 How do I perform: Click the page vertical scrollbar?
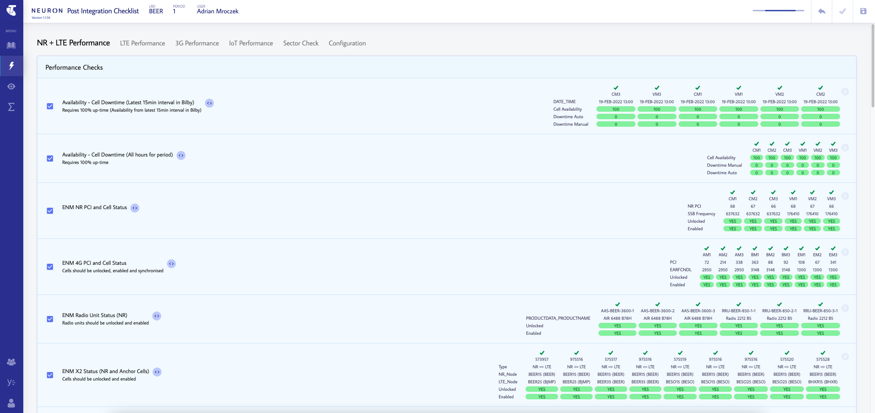click(x=873, y=65)
